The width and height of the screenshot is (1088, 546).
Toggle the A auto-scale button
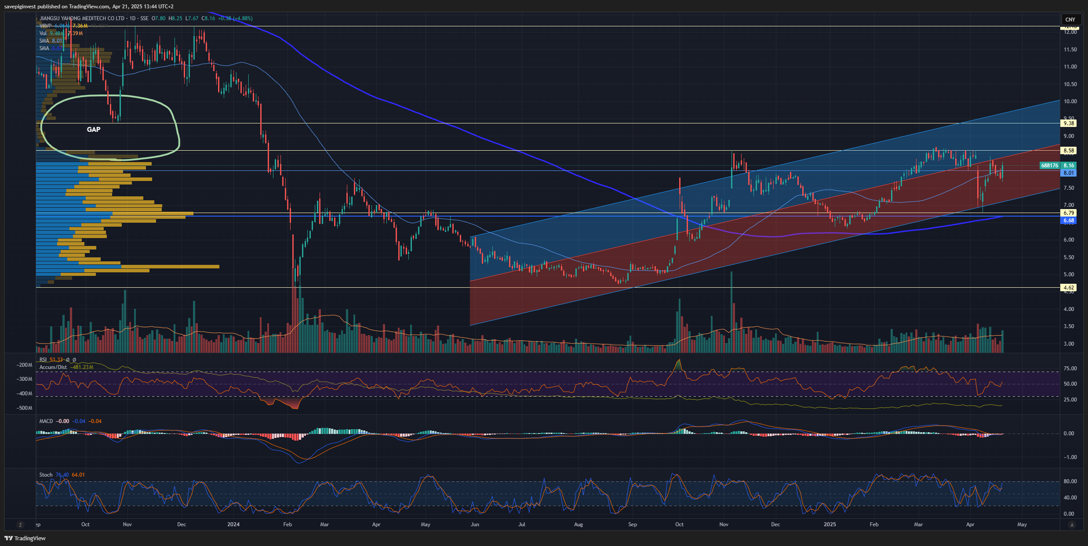(x=1072, y=524)
